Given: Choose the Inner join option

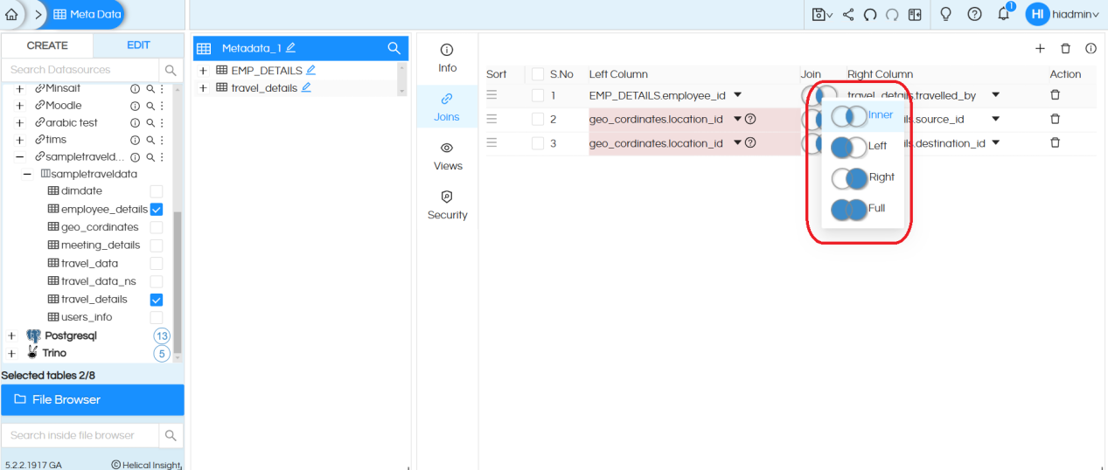Looking at the screenshot, I should [861, 115].
